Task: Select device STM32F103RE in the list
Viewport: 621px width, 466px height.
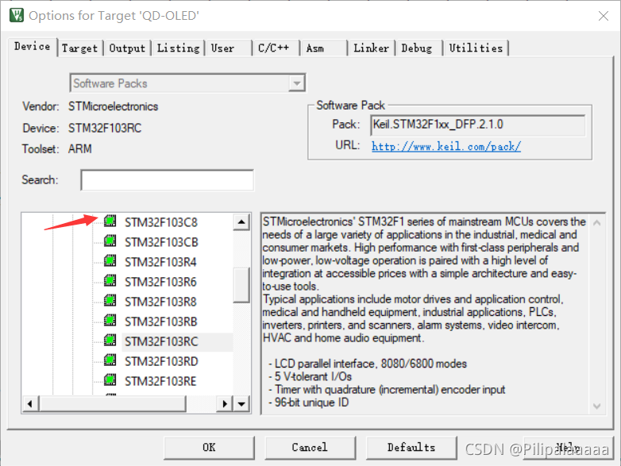Action: pyautogui.click(x=160, y=381)
